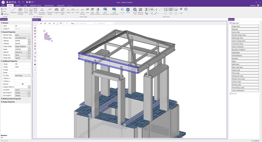Open the Wall Panels drawing tool
The width and height of the screenshot is (262, 142).
31,11
